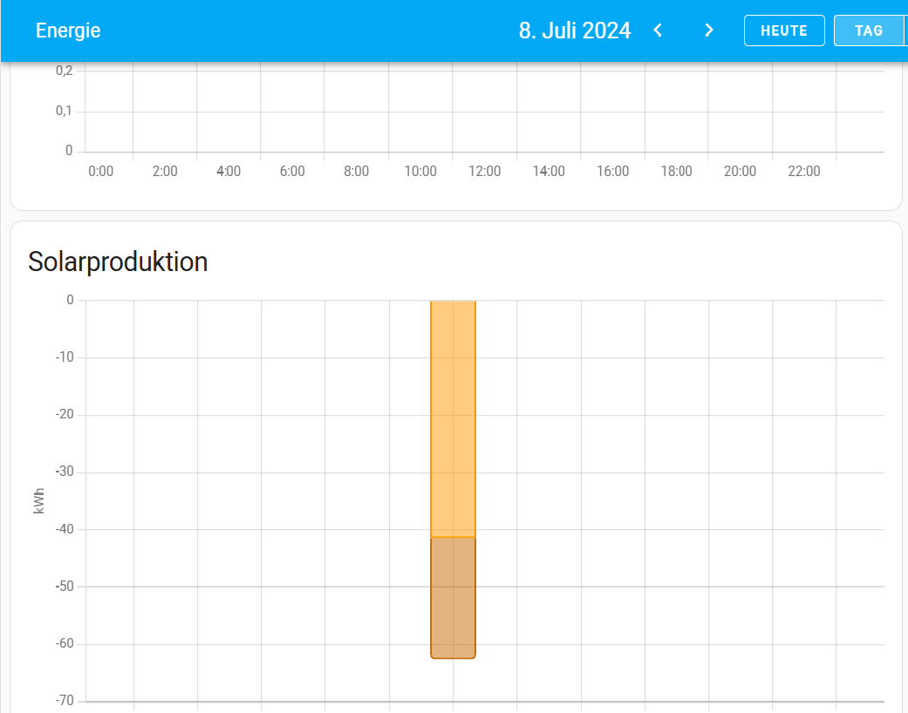908x713 pixels.
Task: Click the 12:00 time axis label
Action: click(x=484, y=172)
